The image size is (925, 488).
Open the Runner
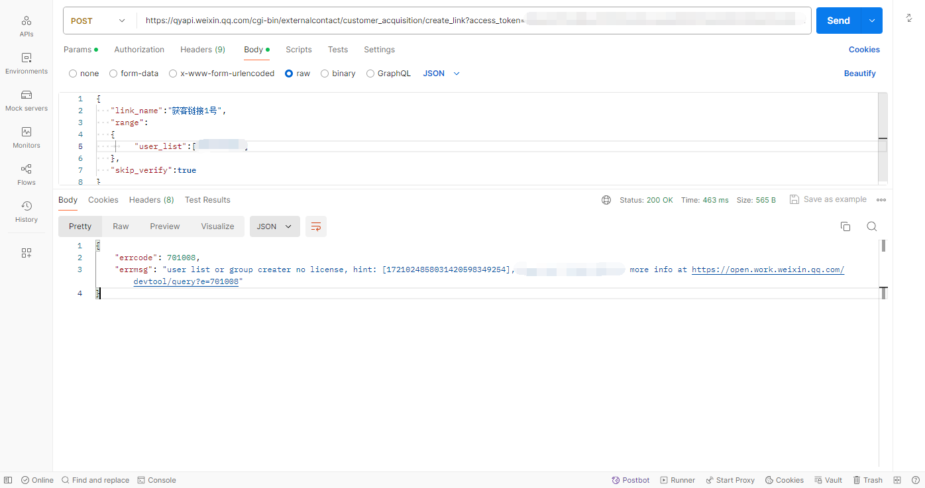677,480
